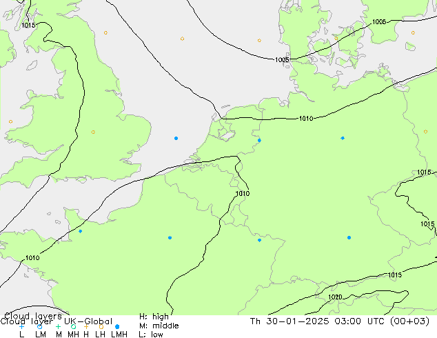Click the 1010 isobar label near eastern Belgium
437x338 pixels.
(243, 194)
